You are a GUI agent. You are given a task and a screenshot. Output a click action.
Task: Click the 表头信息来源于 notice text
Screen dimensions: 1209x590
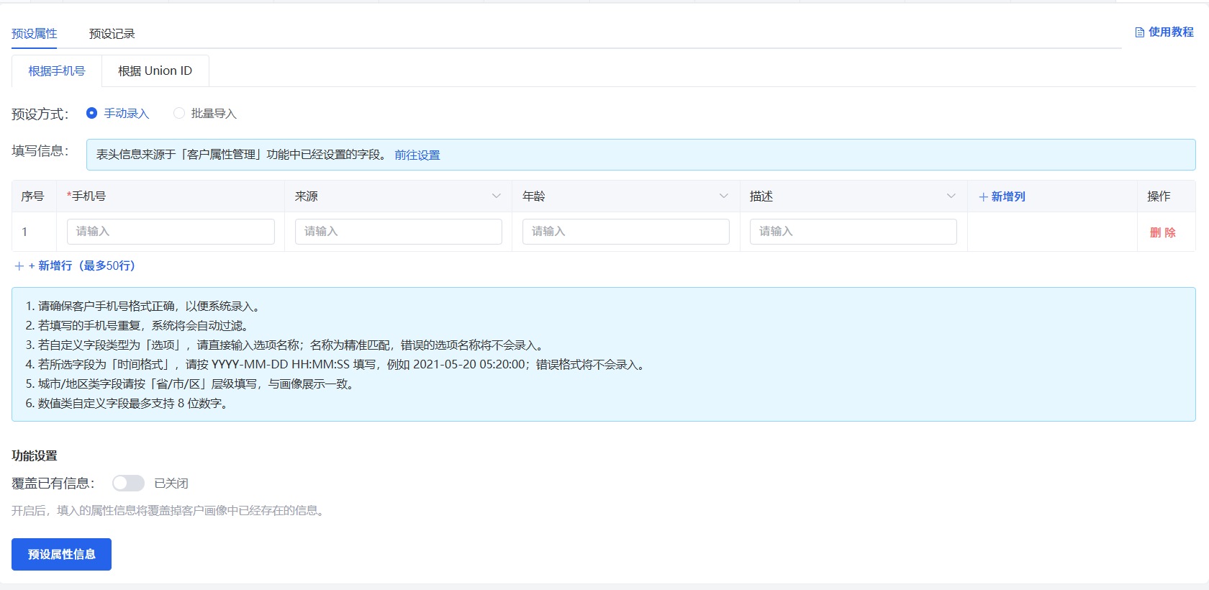point(243,155)
